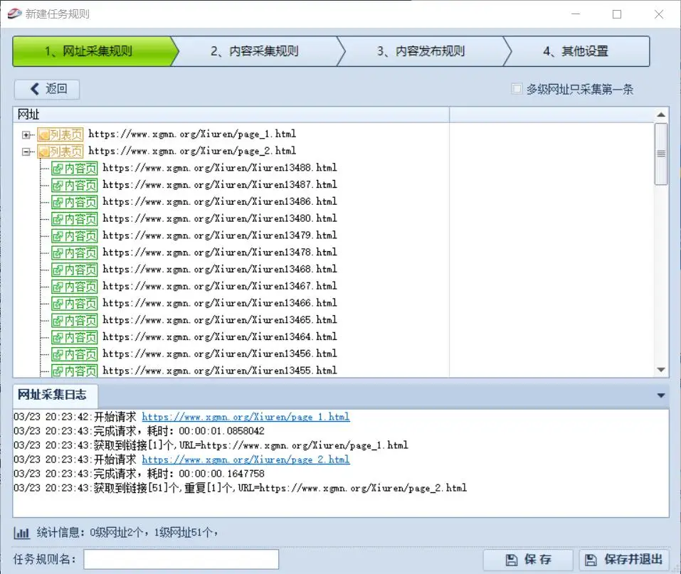Image resolution: width=681 pixels, height=574 pixels.
Task: Select URL Xiuren13478.html row text
Action: tap(220, 253)
